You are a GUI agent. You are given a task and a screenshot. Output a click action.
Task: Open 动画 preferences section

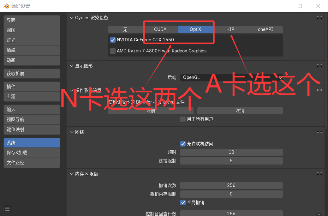click(x=32, y=61)
